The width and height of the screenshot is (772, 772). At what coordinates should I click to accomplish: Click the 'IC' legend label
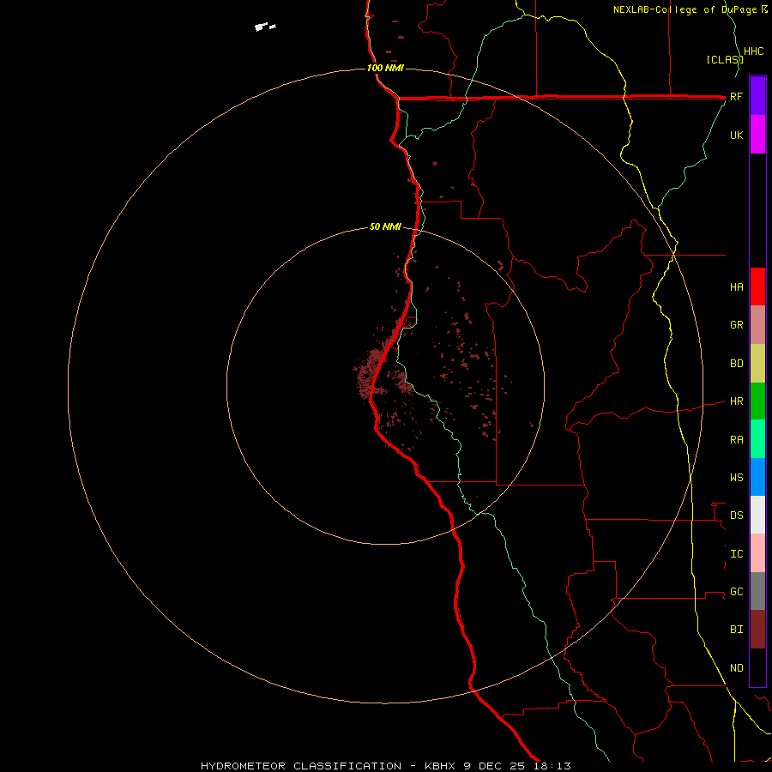pyautogui.click(x=736, y=554)
